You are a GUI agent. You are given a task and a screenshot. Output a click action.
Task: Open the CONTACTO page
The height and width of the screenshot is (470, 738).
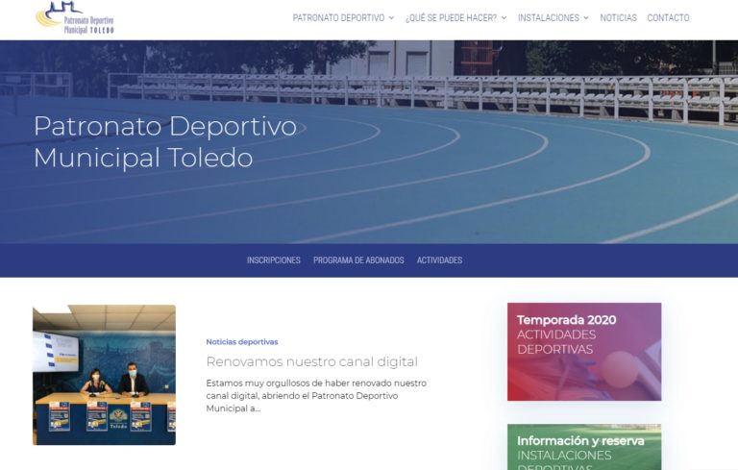tap(668, 18)
